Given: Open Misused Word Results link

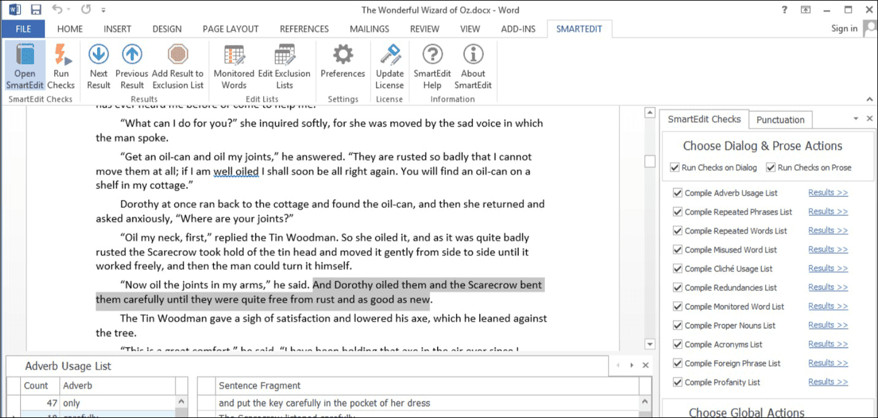Looking at the screenshot, I should click(828, 249).
